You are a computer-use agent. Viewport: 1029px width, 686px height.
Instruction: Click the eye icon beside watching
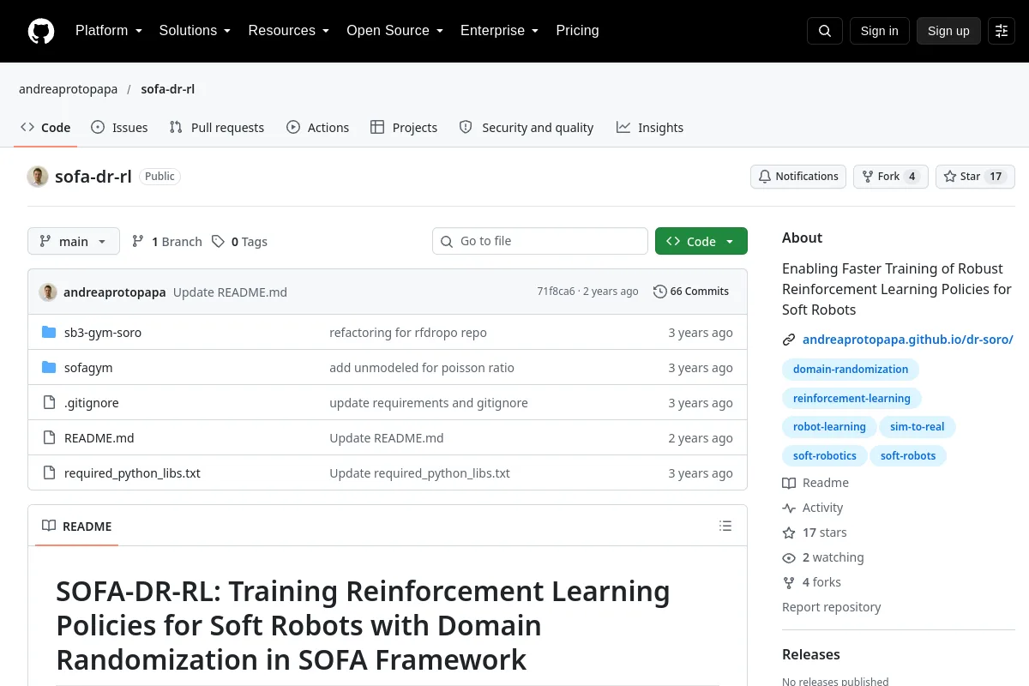click(789, 557)
